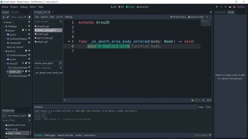248x139 pixels.
Task: Fold the function at line 5
Action: click(x=76, y=41)
